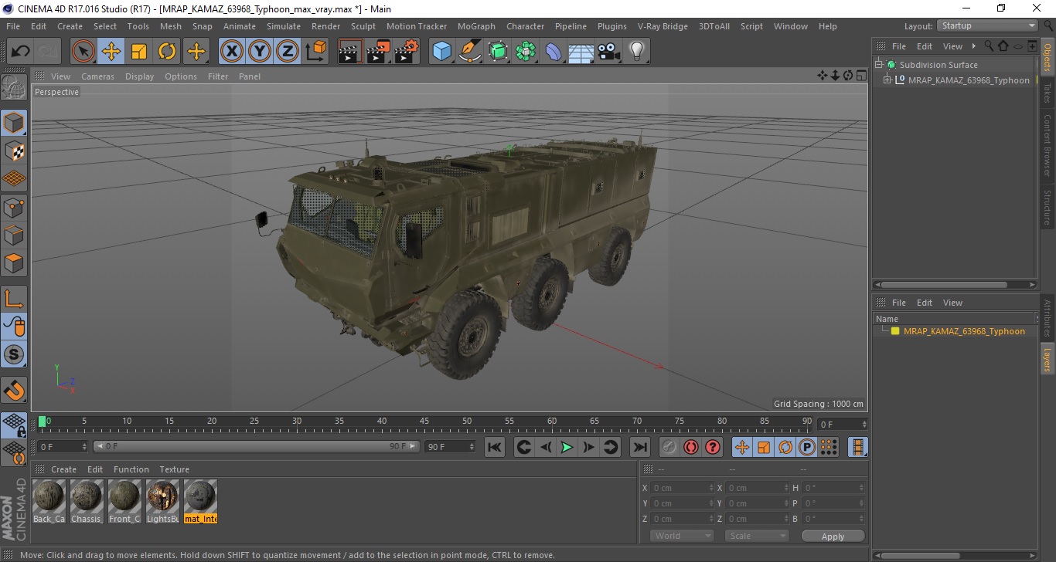
Task: Switch to Texture mode
Action: coord(14,151)
